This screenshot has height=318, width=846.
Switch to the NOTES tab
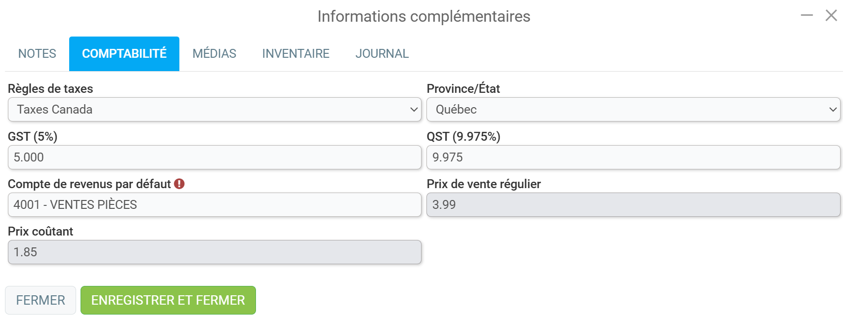click(x=37, y=53)
